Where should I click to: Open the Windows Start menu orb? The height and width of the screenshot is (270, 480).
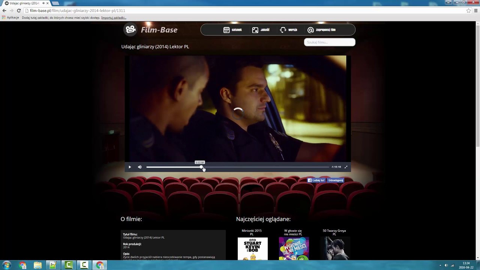(x=7, y=265)
